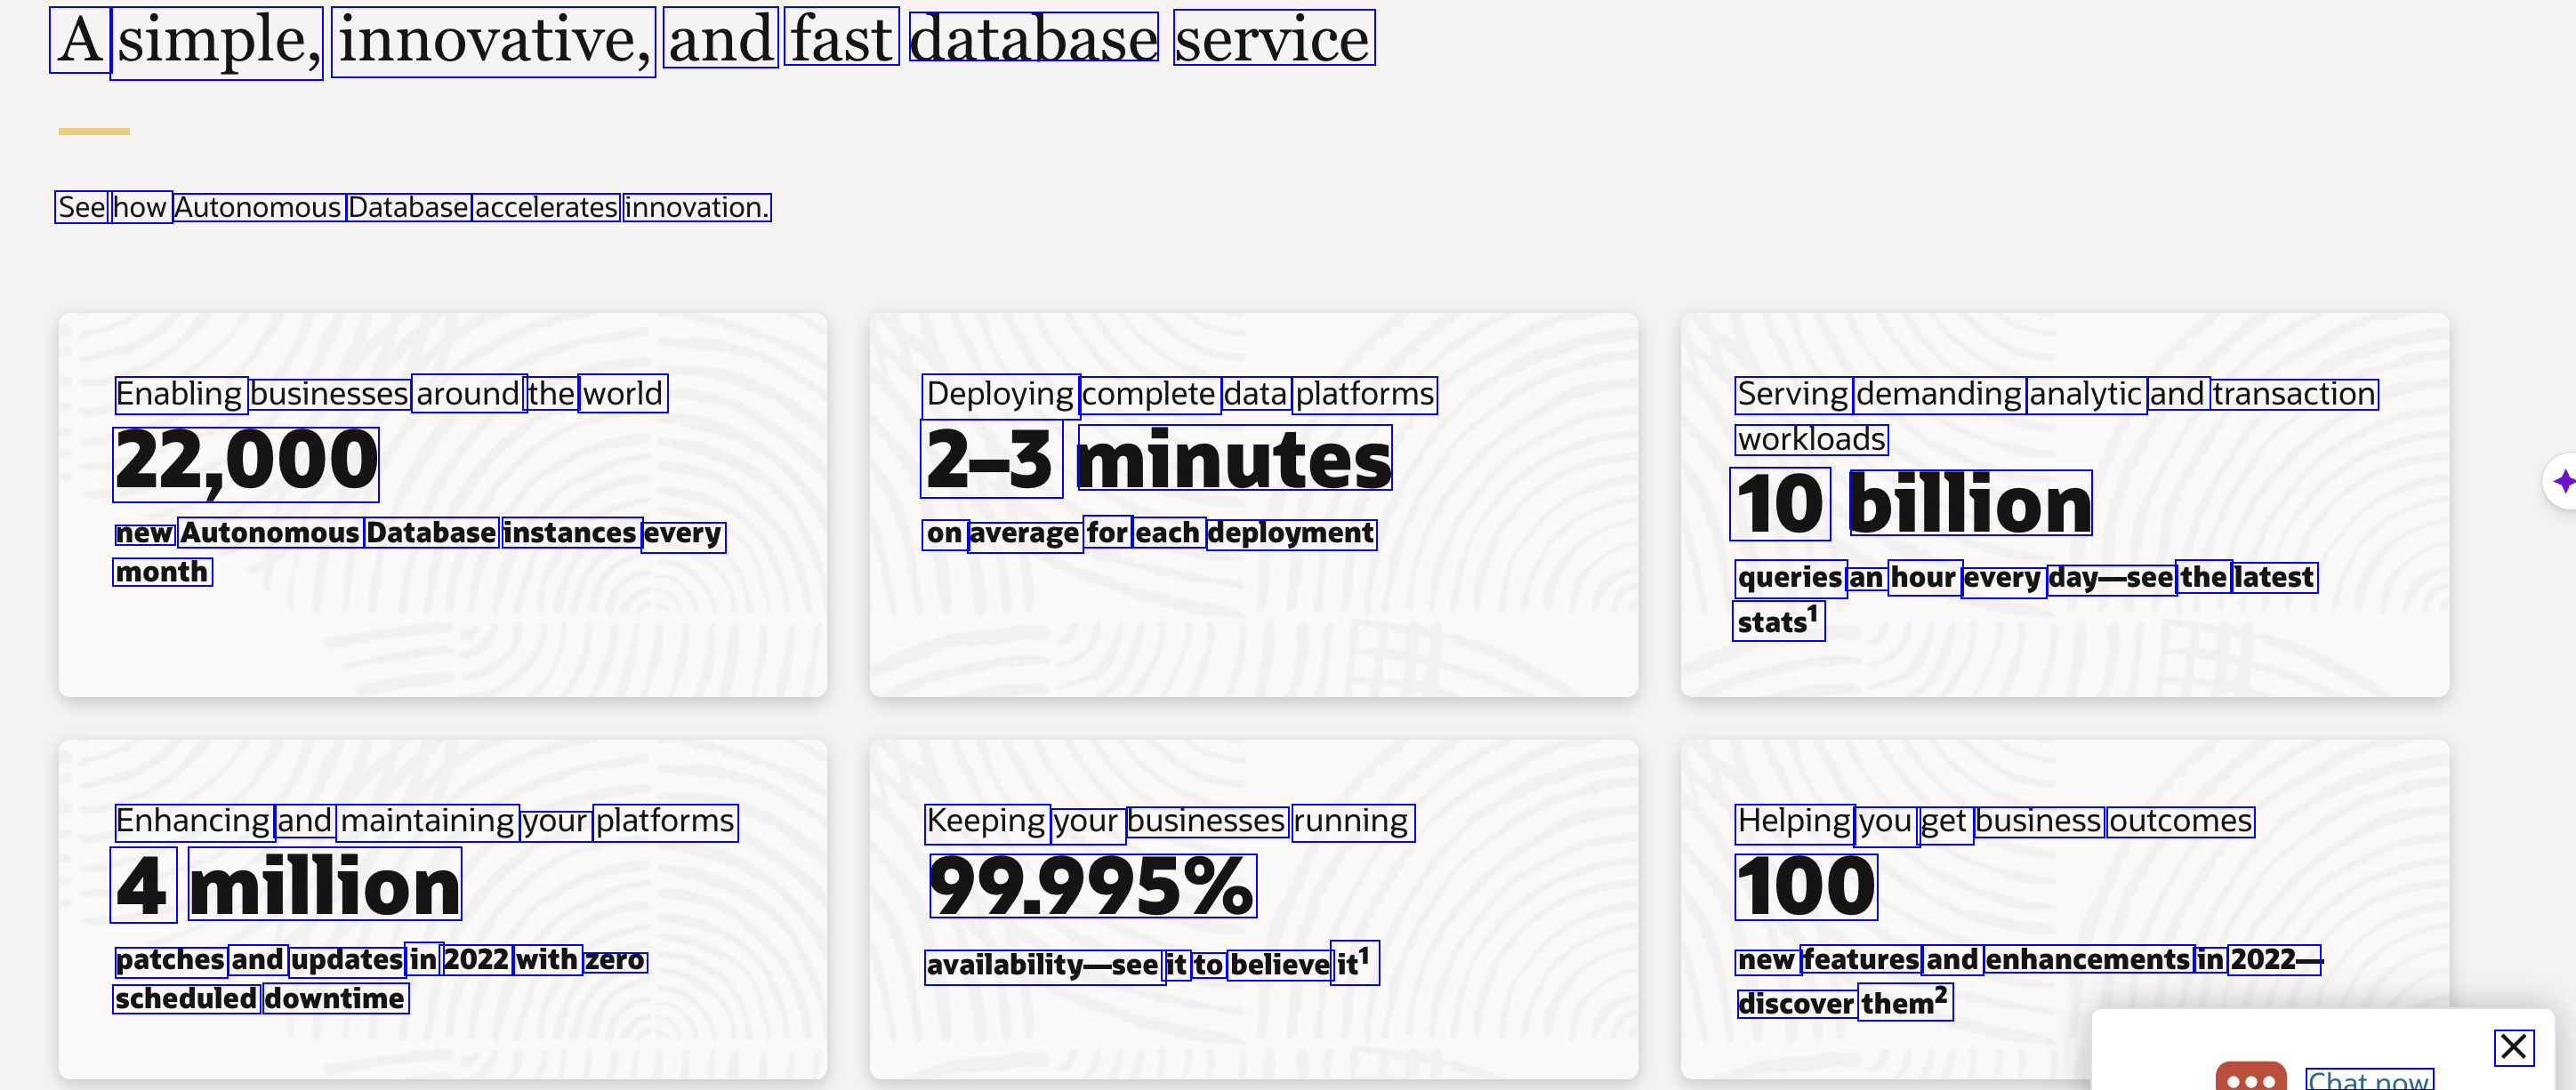Click footnote 1 after 'believe it'

coord(1364,955)
